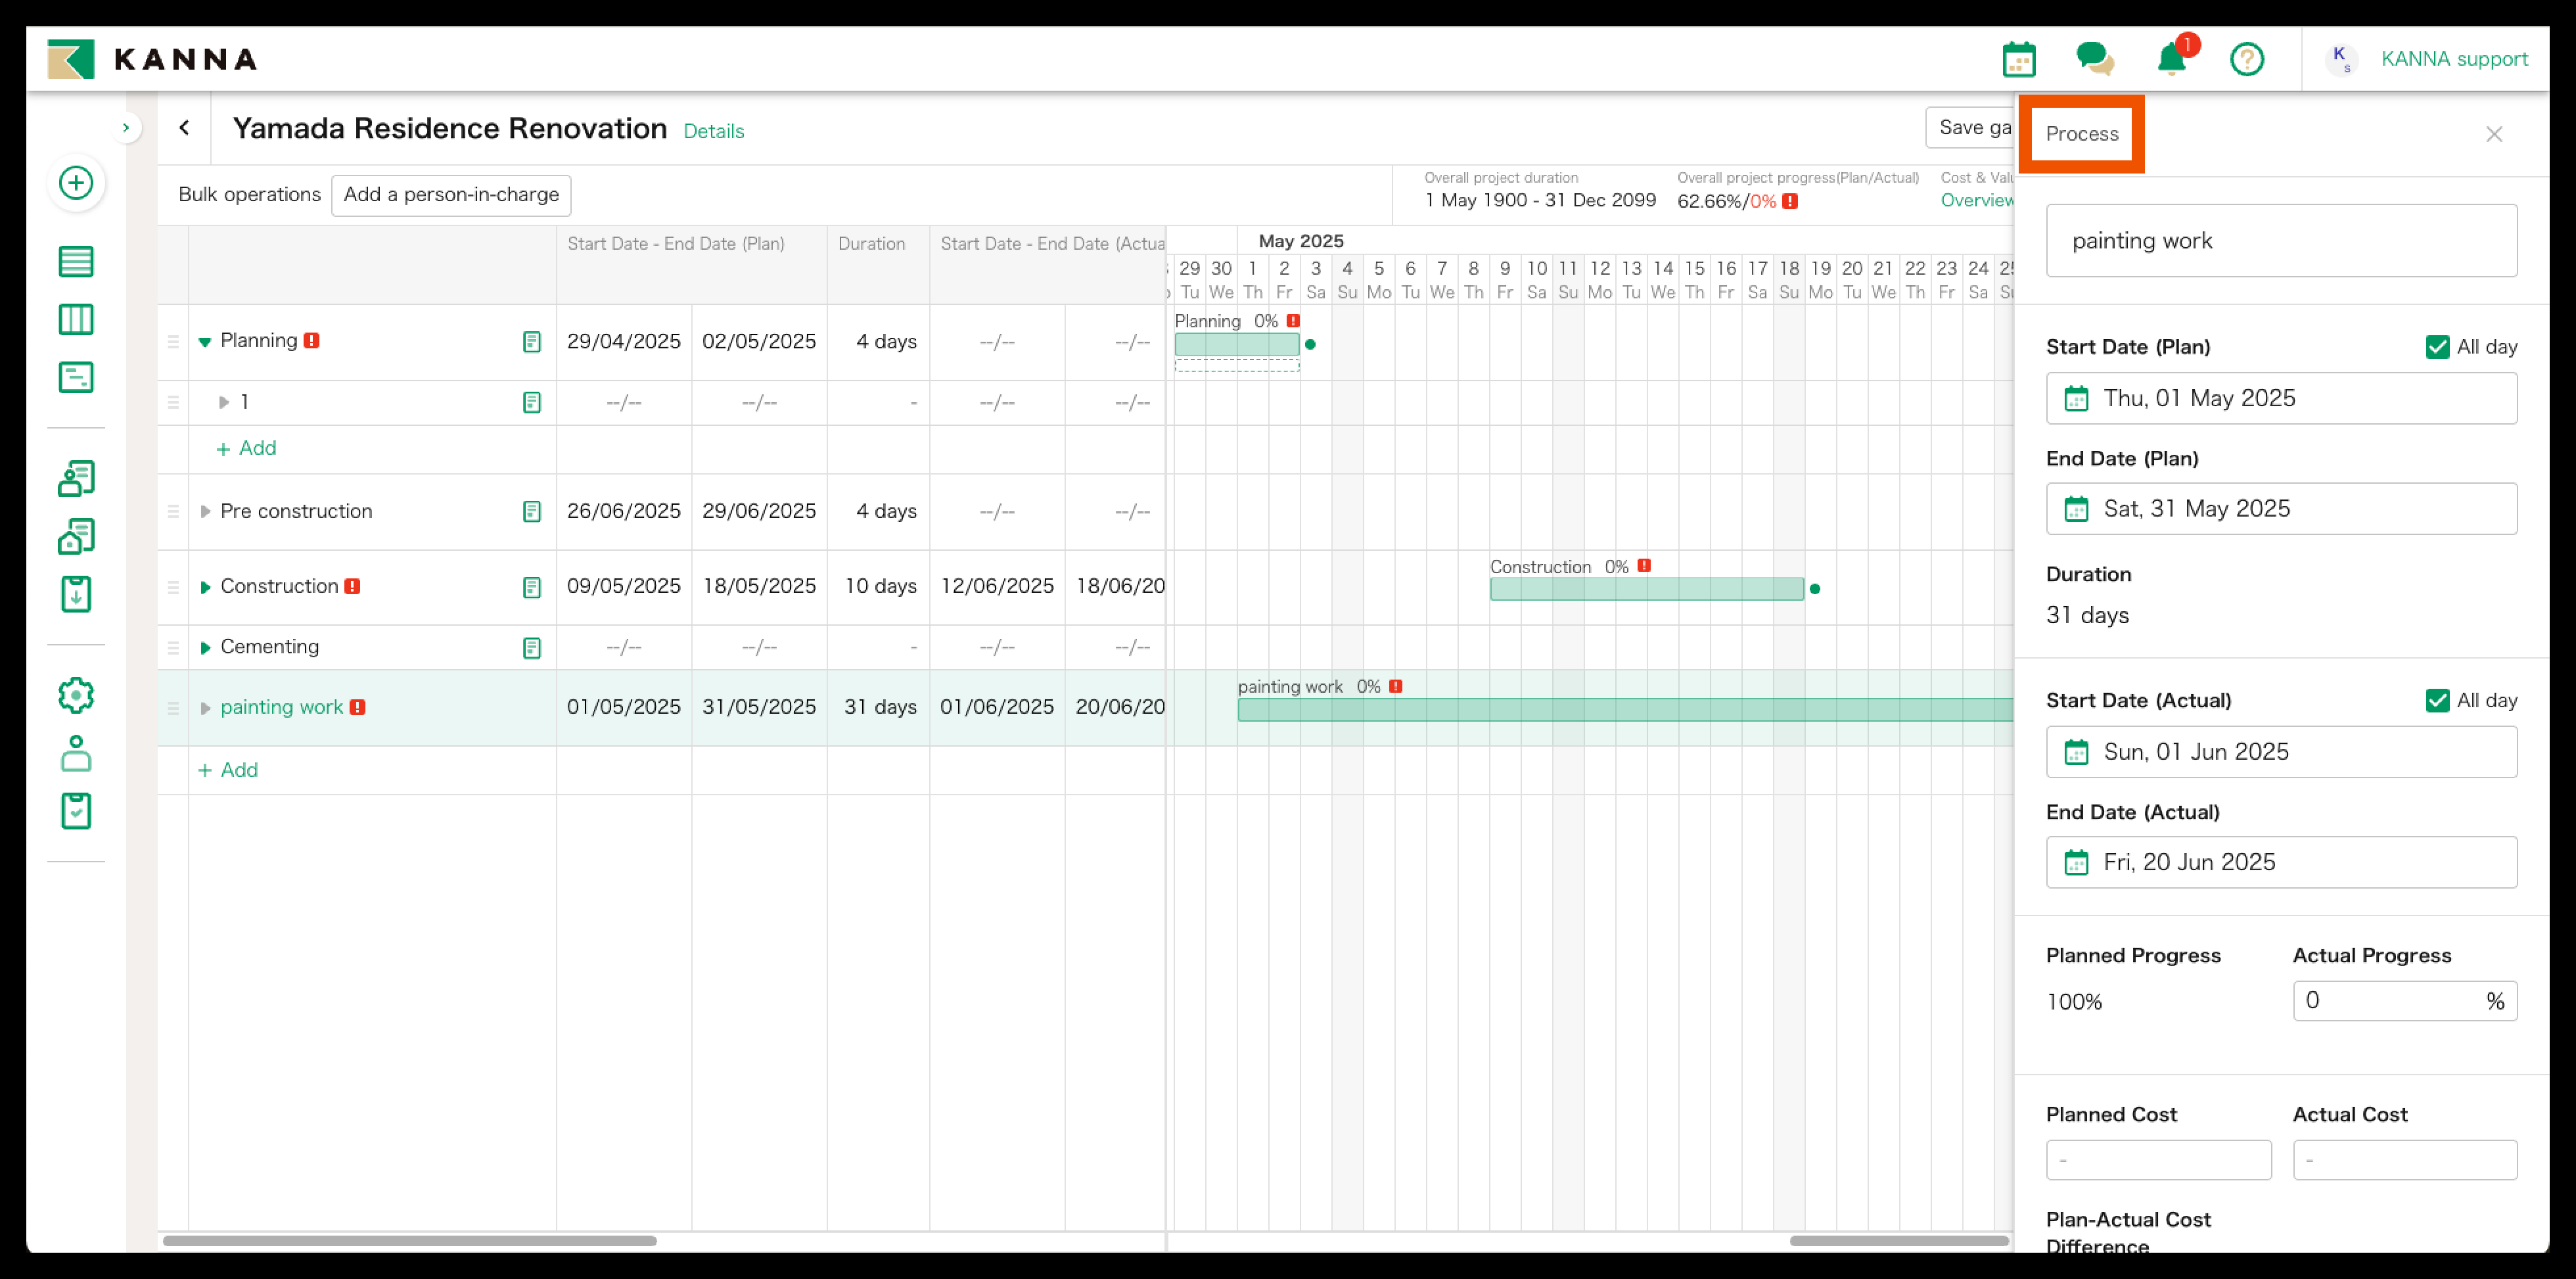Open the document icon on the Planning row

coord(531,341)
